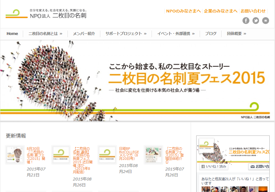Click the NPOのみなさまへ link
This screenshot has height=192, width=275.
pyautogui.click(x=183, y=11)
